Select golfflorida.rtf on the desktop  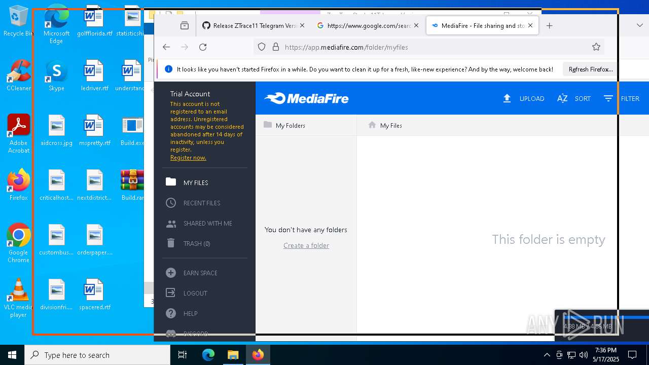click(x=94, y=21)
